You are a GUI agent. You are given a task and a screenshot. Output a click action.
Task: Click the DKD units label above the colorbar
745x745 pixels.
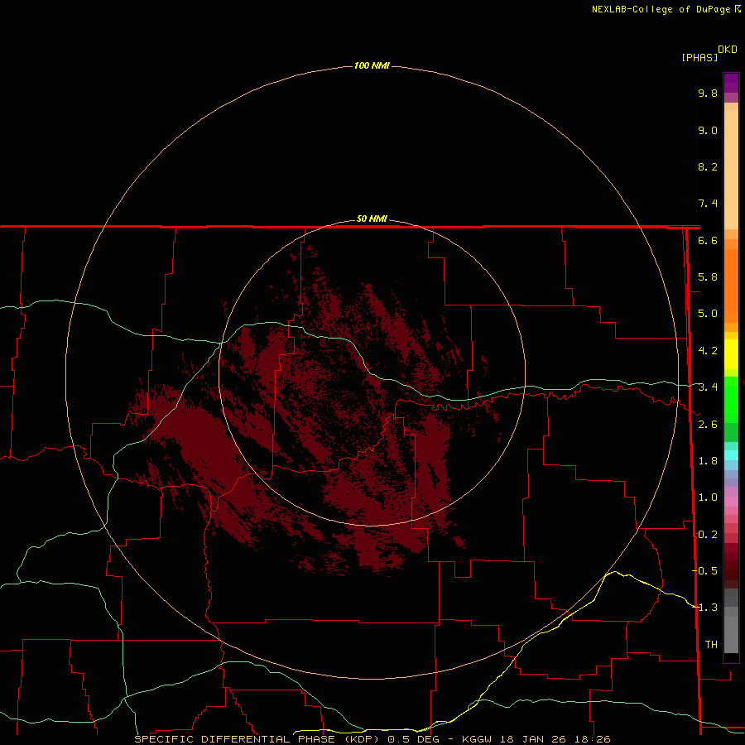[728, 49]
